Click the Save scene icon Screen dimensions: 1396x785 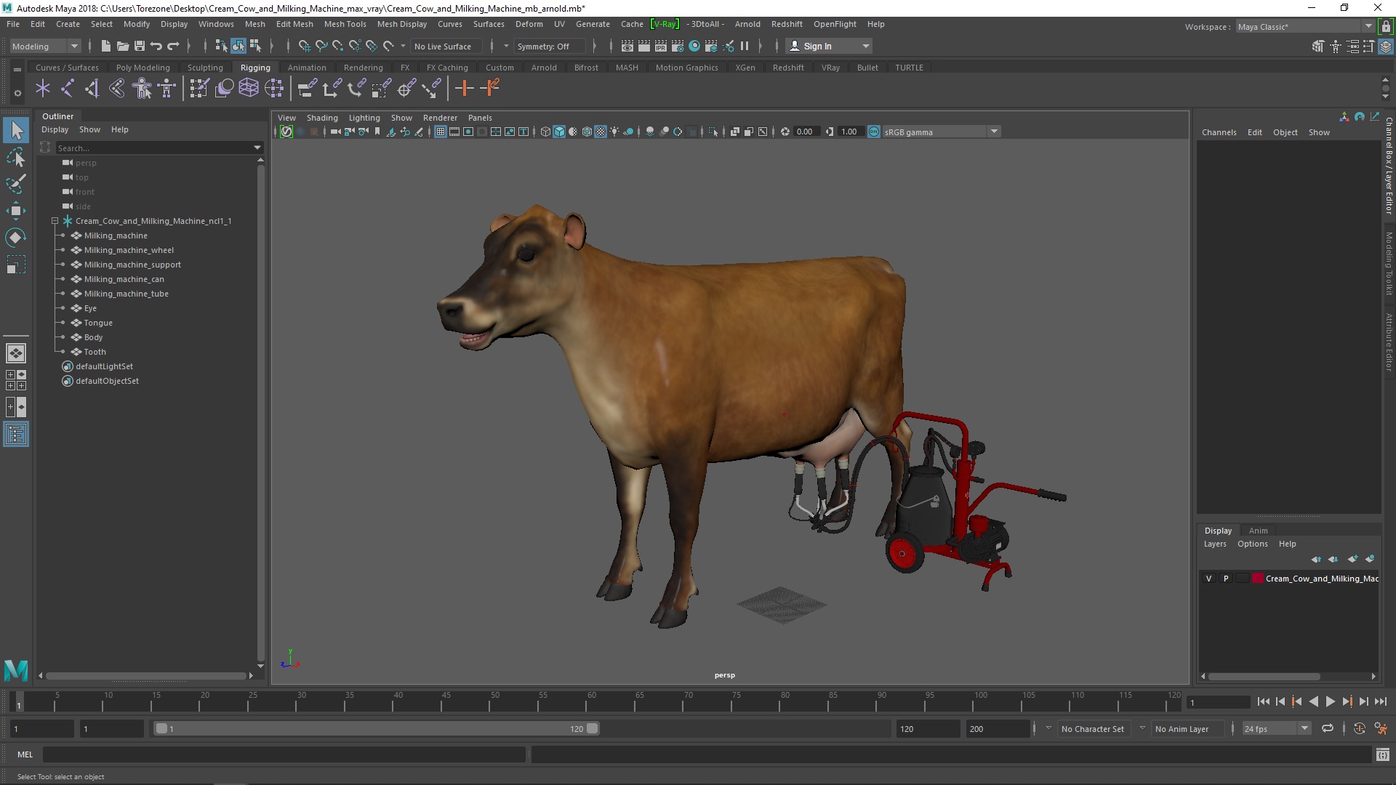pos(140,46)
